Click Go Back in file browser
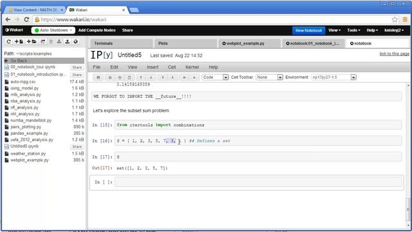This screenshot has height=232, width=412. click(x=44, y=61)
